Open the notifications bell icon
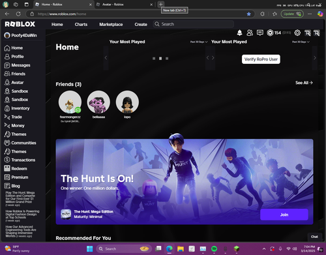The height and width of the screenshot is (255, 326). coord(239,33)
